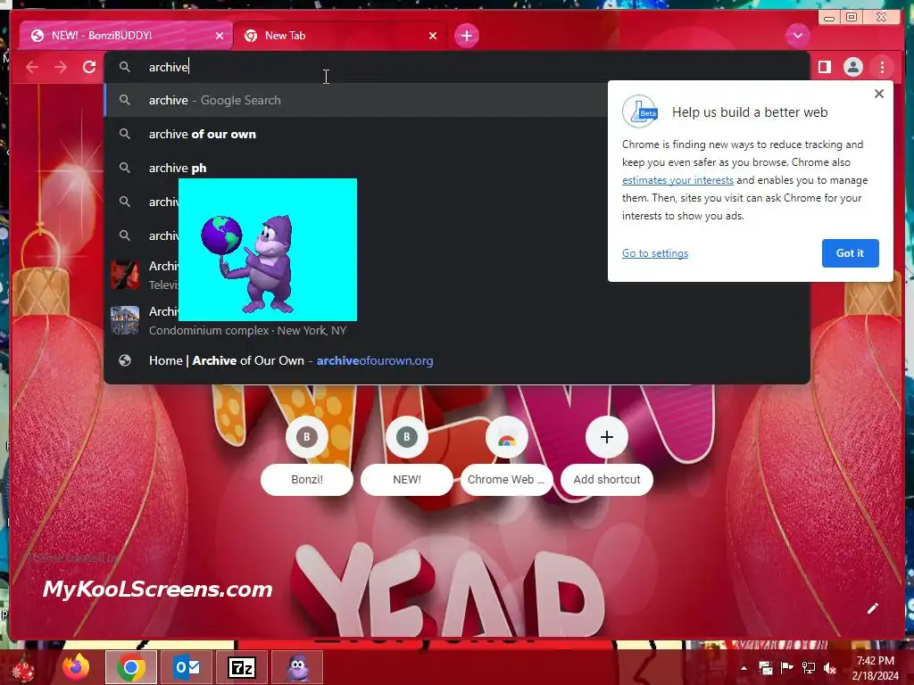This screenshot has width=914, height=685.
Task: Click the Add shortcut button
Action: pos(607,456)
